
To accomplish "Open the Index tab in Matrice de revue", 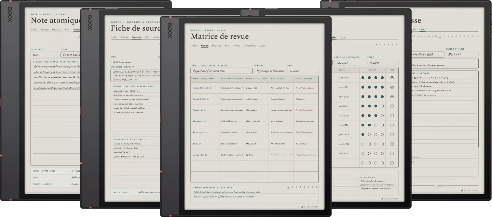I will (194, 46).
